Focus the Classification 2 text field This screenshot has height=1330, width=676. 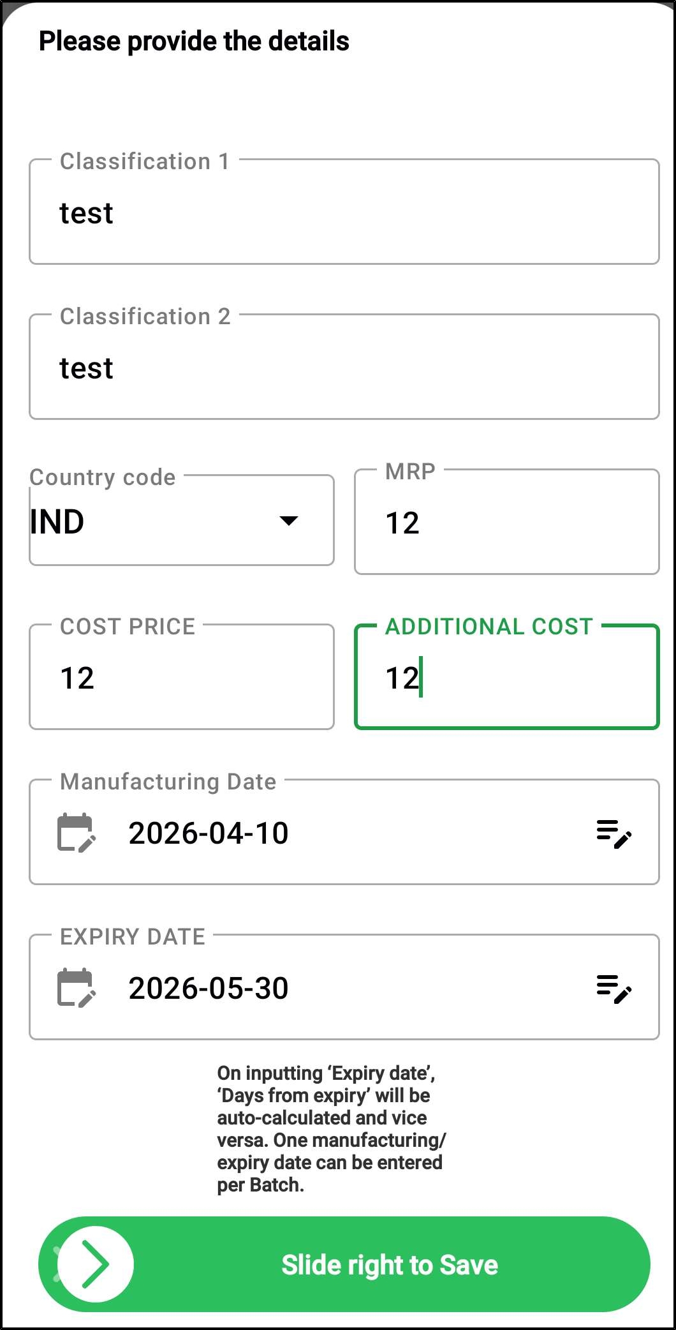[x=344, y=368]
